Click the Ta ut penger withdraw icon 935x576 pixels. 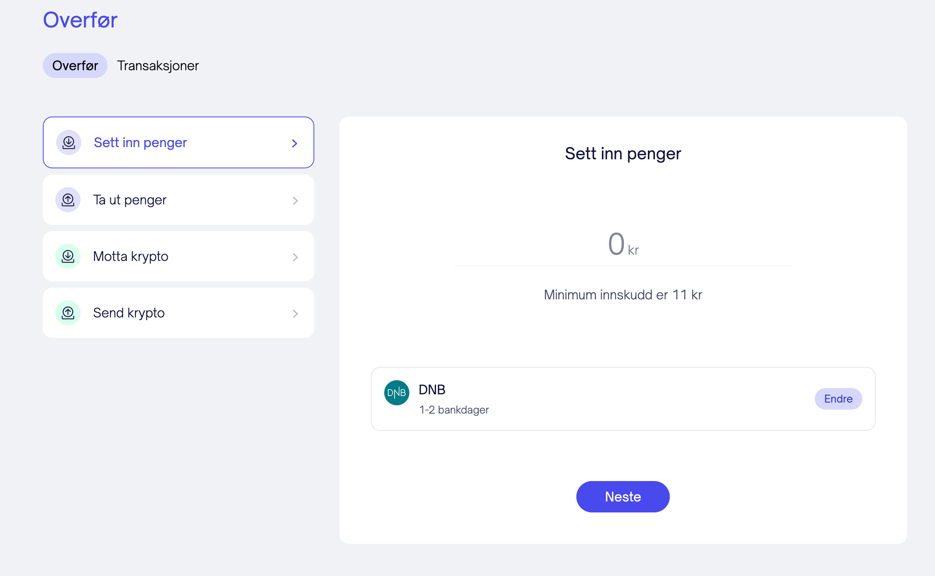68,200
